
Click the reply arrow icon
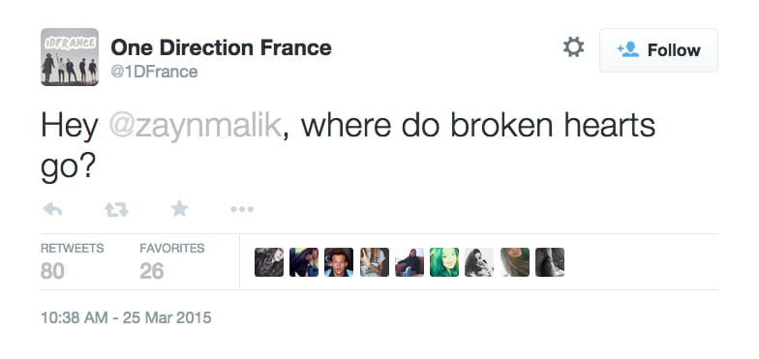(x=52, y=209)
